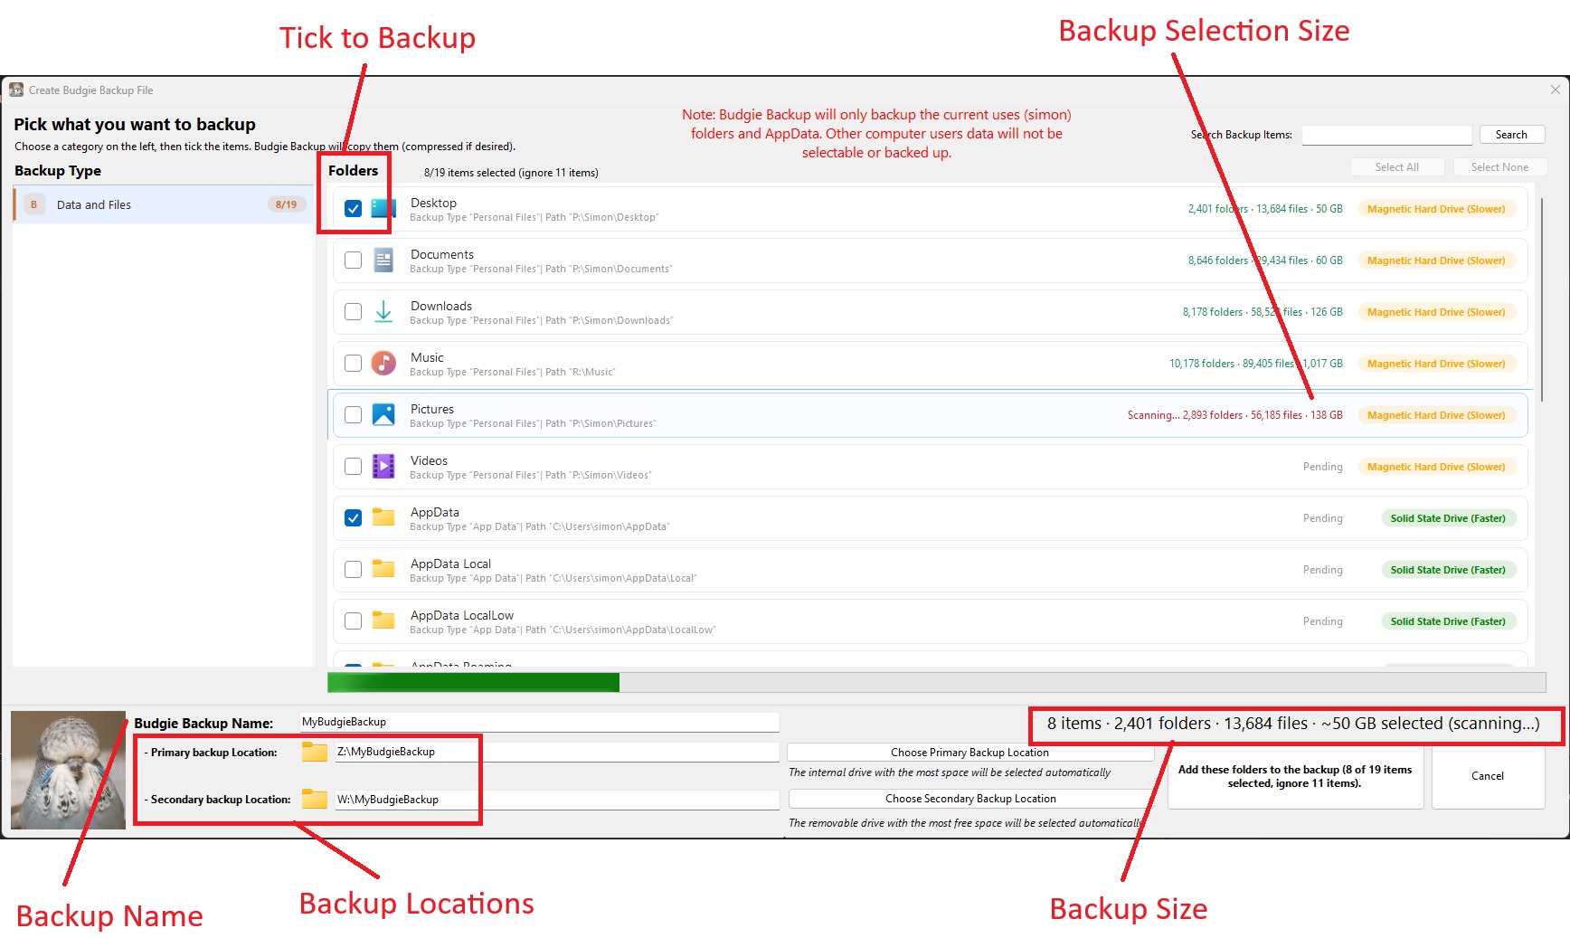Screen dimensions: 1570x938
Task: Untick the Desktop backup checkbox
Action: coord(354,209)
